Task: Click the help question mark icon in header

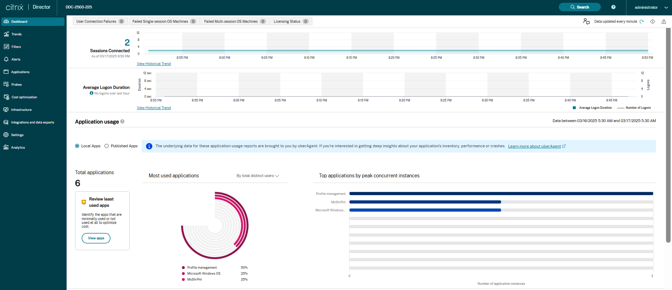Action: [613, 7]
